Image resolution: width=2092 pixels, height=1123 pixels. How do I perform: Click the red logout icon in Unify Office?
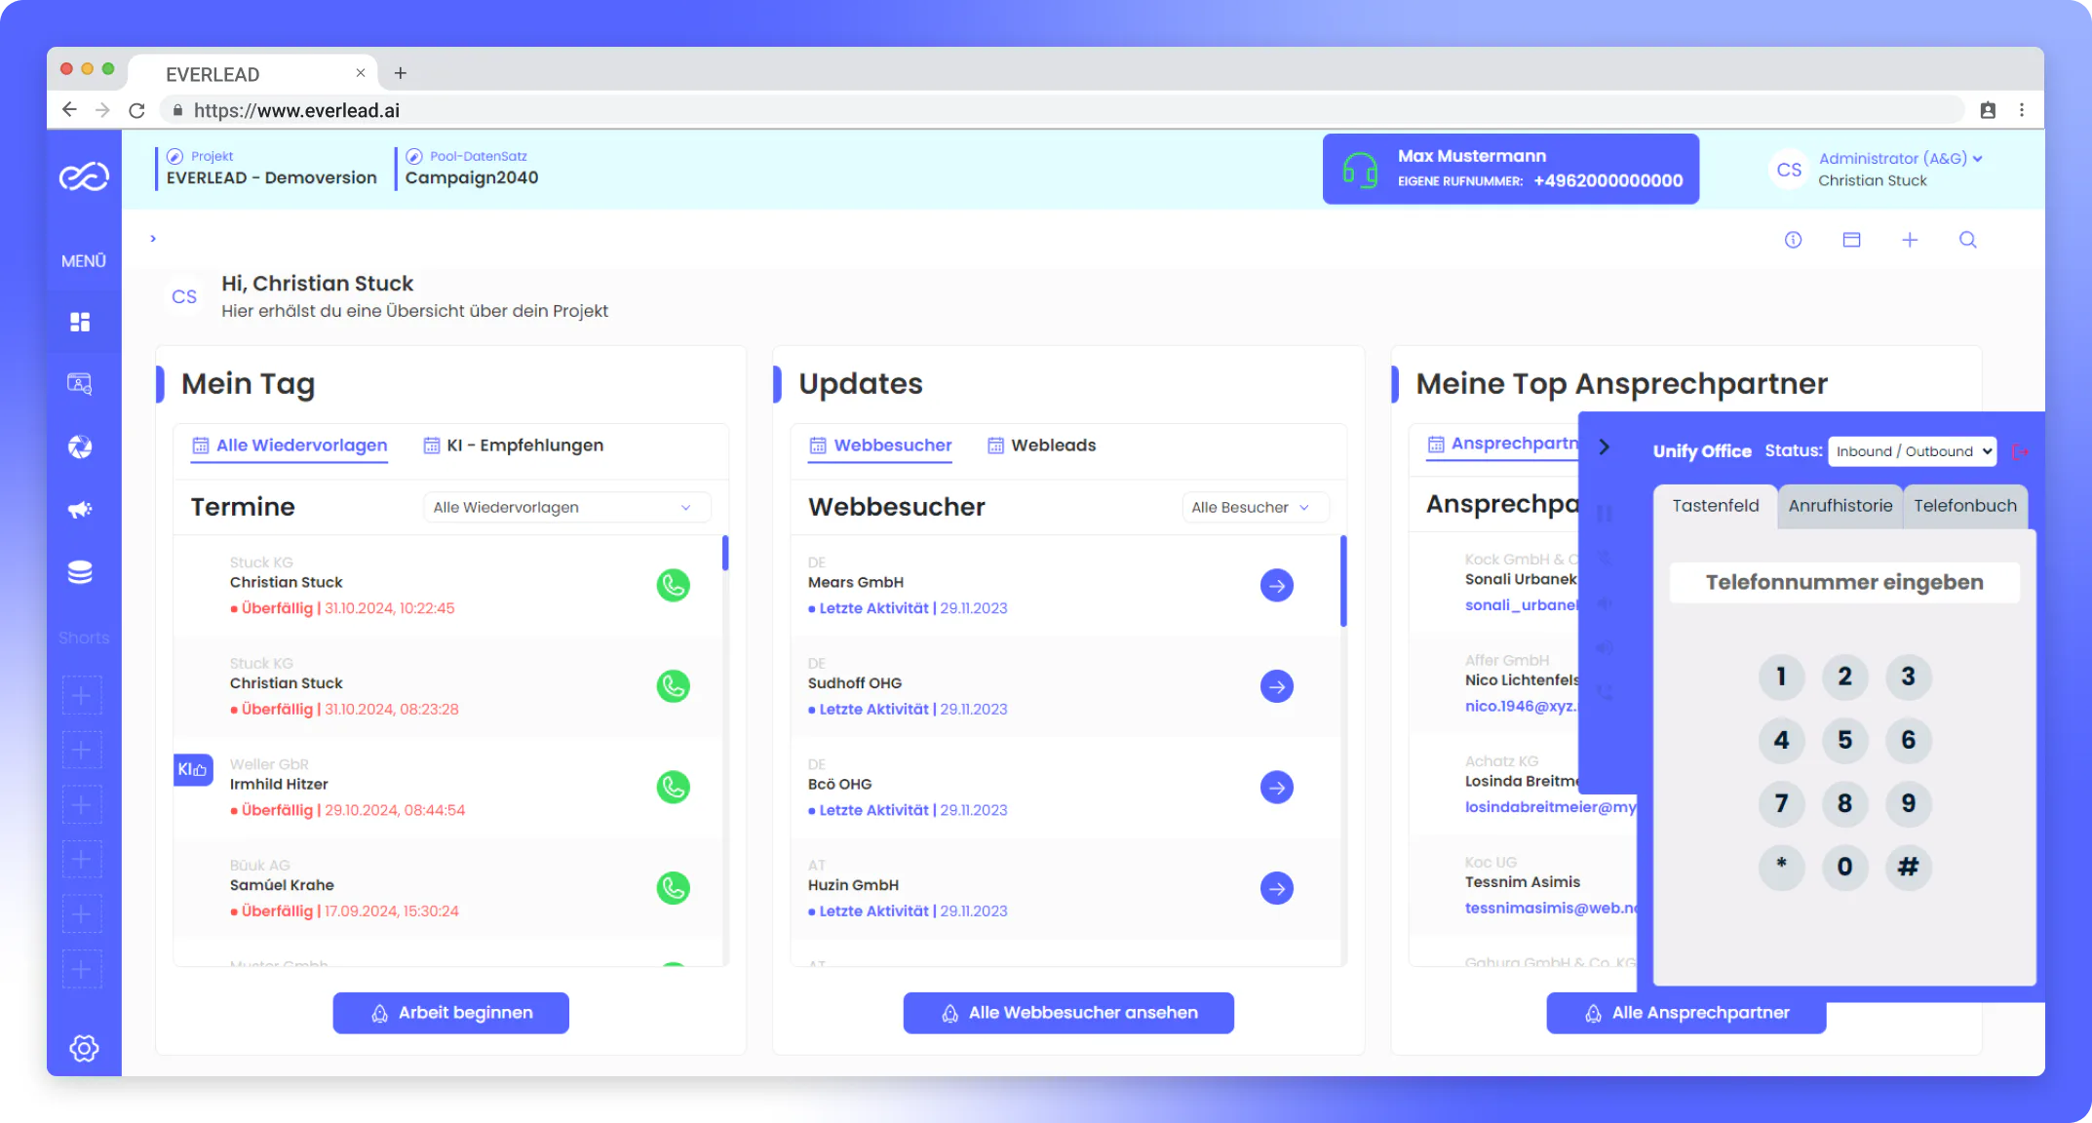pyautogui.click(x=2021, y=451)
